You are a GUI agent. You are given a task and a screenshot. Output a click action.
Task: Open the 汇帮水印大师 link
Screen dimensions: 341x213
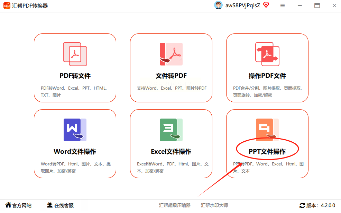click(x=214, y=205)
